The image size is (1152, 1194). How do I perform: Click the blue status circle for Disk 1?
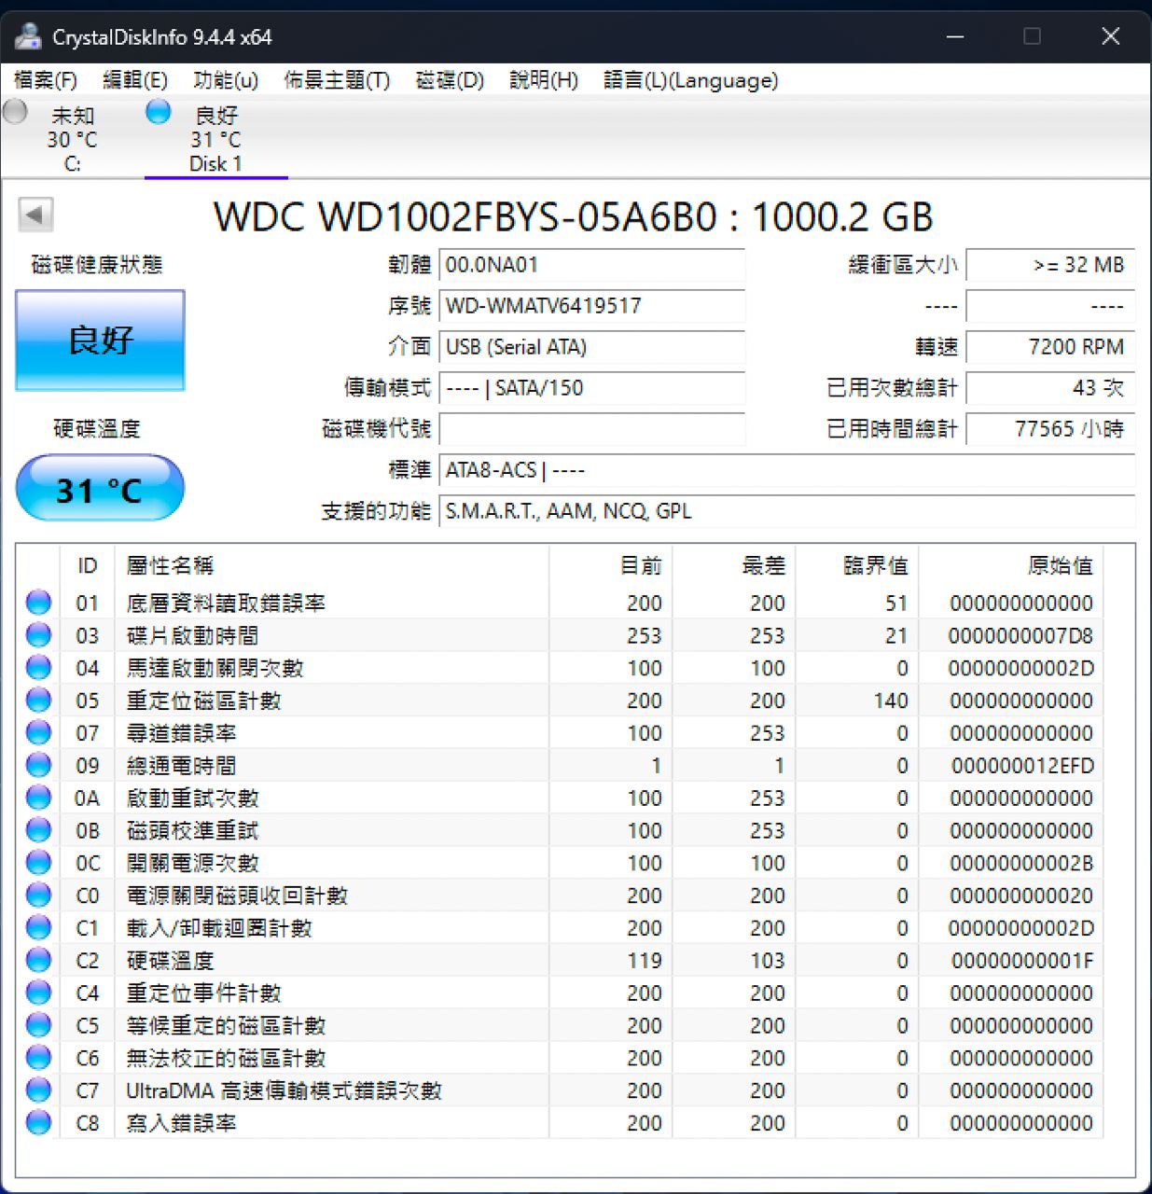pyautogui.click(x=159, y=112)
